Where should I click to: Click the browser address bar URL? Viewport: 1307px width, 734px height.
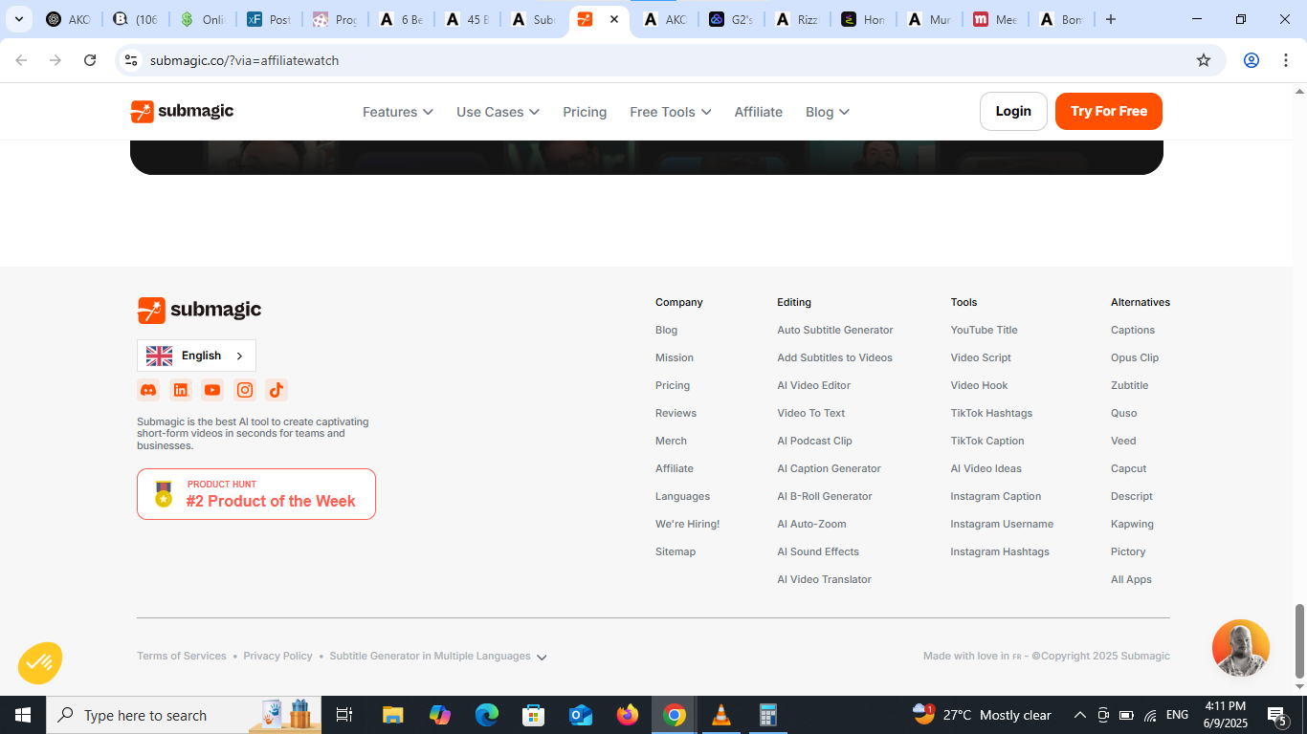tap(245, 60)
